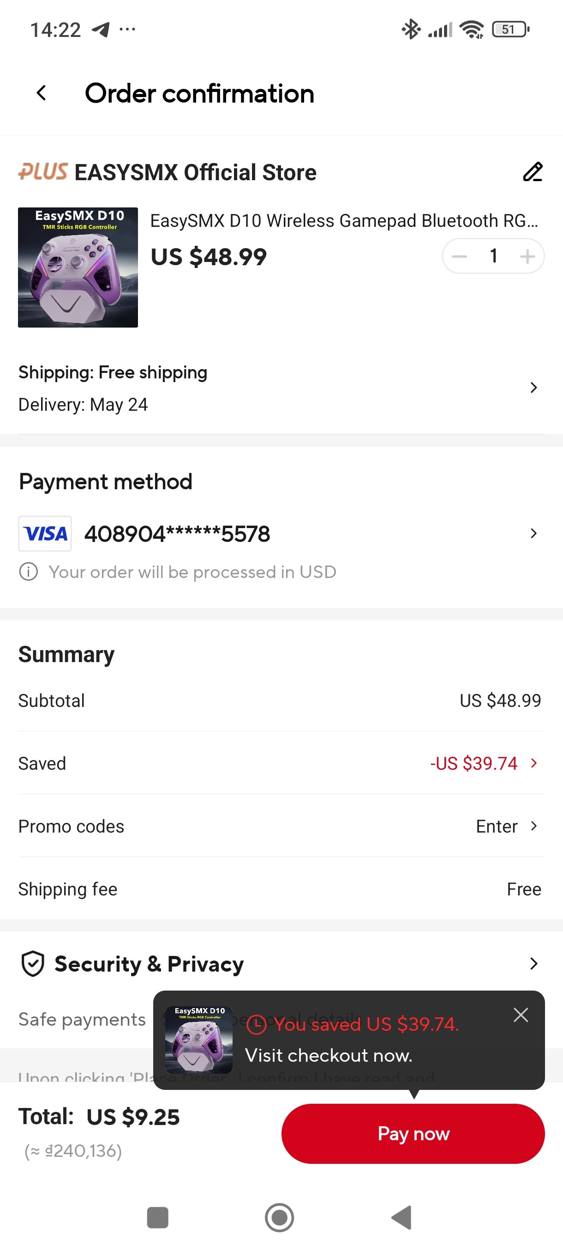563x1253 pixels.
Task: Tap the info icon near USD notice
Action: (x=28, y=572)
